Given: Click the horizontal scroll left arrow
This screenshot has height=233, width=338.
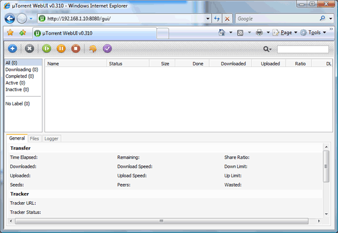Looking at the screenshot, I should [11, 221].
